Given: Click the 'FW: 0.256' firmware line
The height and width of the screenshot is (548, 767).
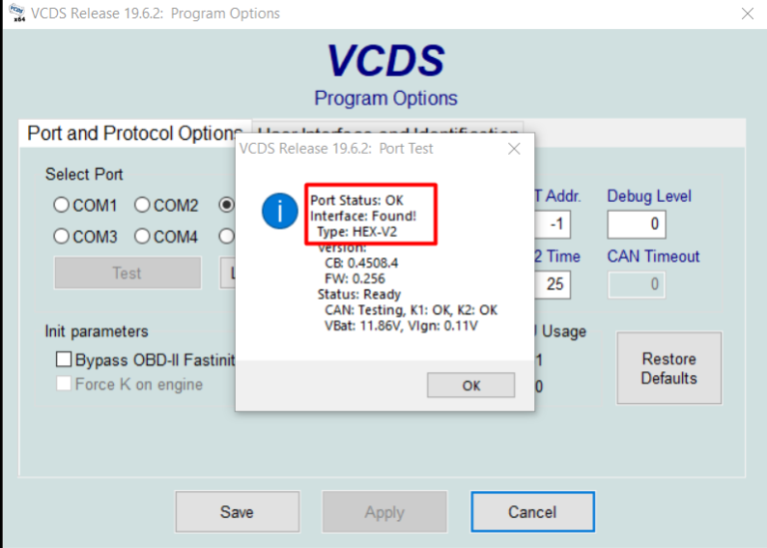Looking at the screenshot, I should (x=355, y=278).
